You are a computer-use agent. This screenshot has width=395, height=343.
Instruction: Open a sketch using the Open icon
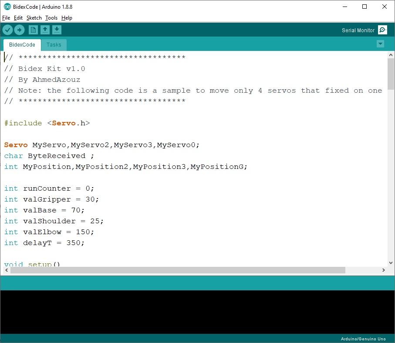click(45, 30)
